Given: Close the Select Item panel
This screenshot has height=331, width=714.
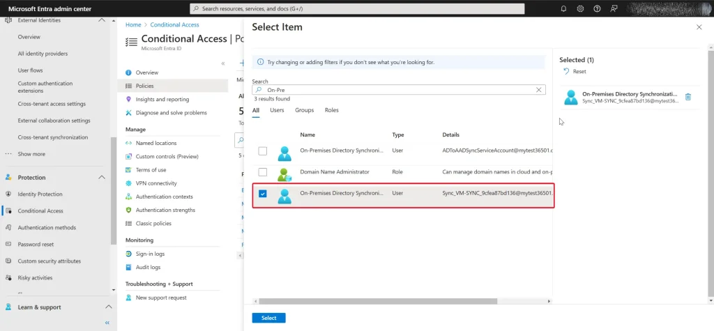Looking at the screenshot, I should (x=699, y=27).
